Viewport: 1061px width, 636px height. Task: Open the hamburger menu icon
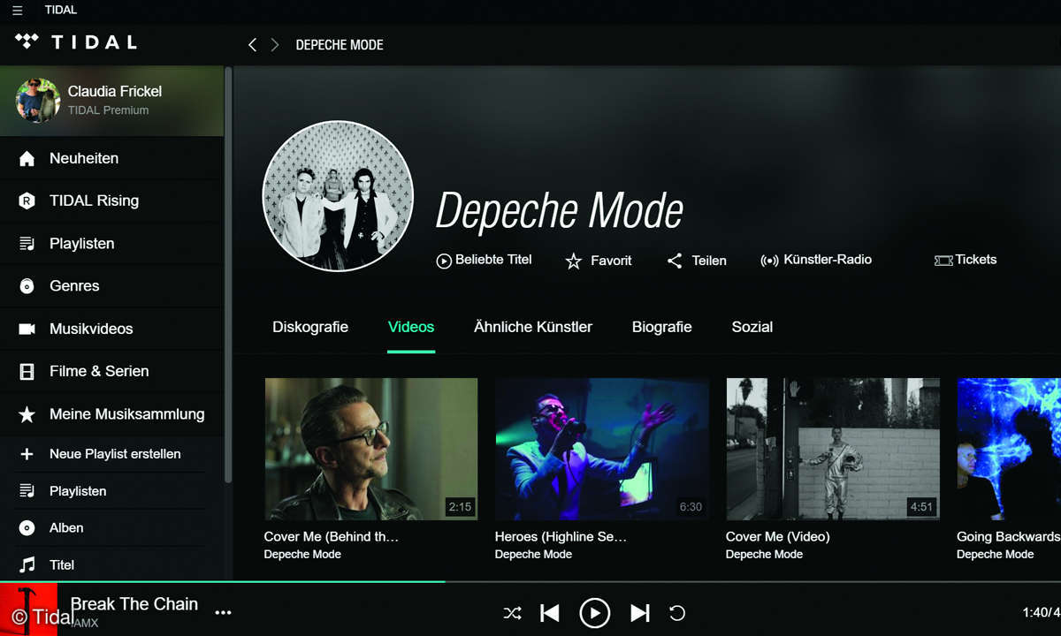pyautogui.click(x=18, y=11)
